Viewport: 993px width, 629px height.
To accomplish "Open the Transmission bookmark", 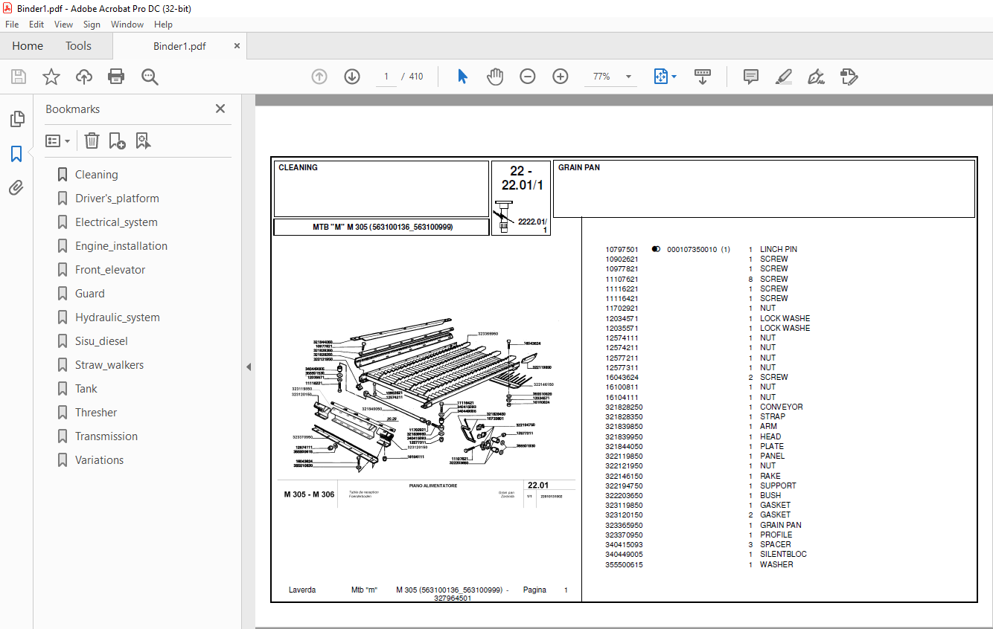I will point(106,436).
